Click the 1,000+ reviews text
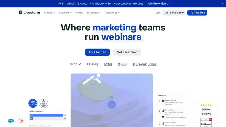 206,112
